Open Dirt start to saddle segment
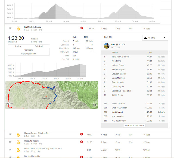The height and width of the screenshot is (158, 174). point(32,156)
